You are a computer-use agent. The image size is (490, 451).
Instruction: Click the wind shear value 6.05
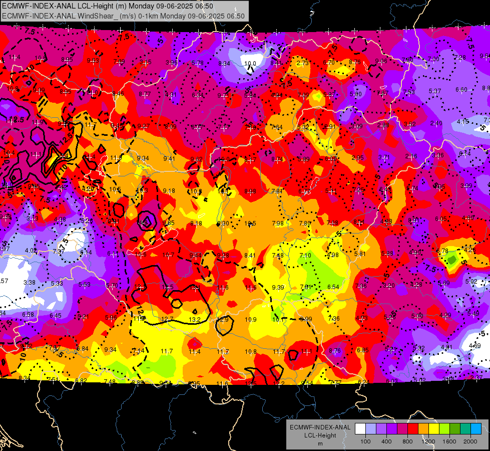click(440, 219)
